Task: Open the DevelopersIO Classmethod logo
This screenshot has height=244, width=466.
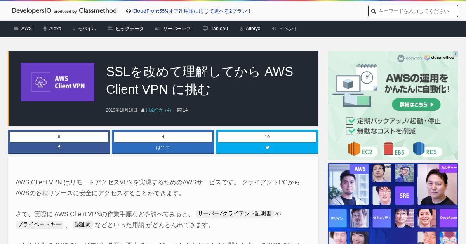Action: pyautogui.click(x=64, y=11)
